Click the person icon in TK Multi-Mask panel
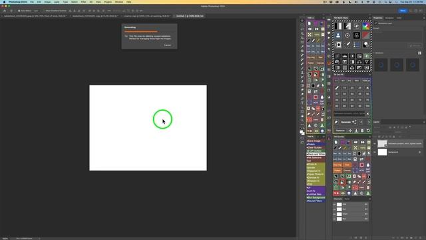426x240 pixels. tap(338, 35)
